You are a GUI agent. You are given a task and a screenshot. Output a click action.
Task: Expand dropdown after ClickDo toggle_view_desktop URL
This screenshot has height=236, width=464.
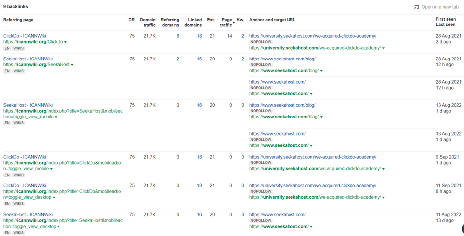point(54,197)
